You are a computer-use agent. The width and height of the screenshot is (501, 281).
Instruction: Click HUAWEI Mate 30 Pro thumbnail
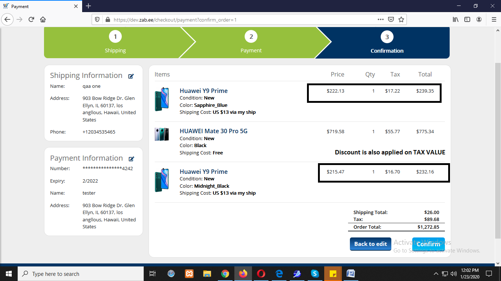(x=162, y=134)
